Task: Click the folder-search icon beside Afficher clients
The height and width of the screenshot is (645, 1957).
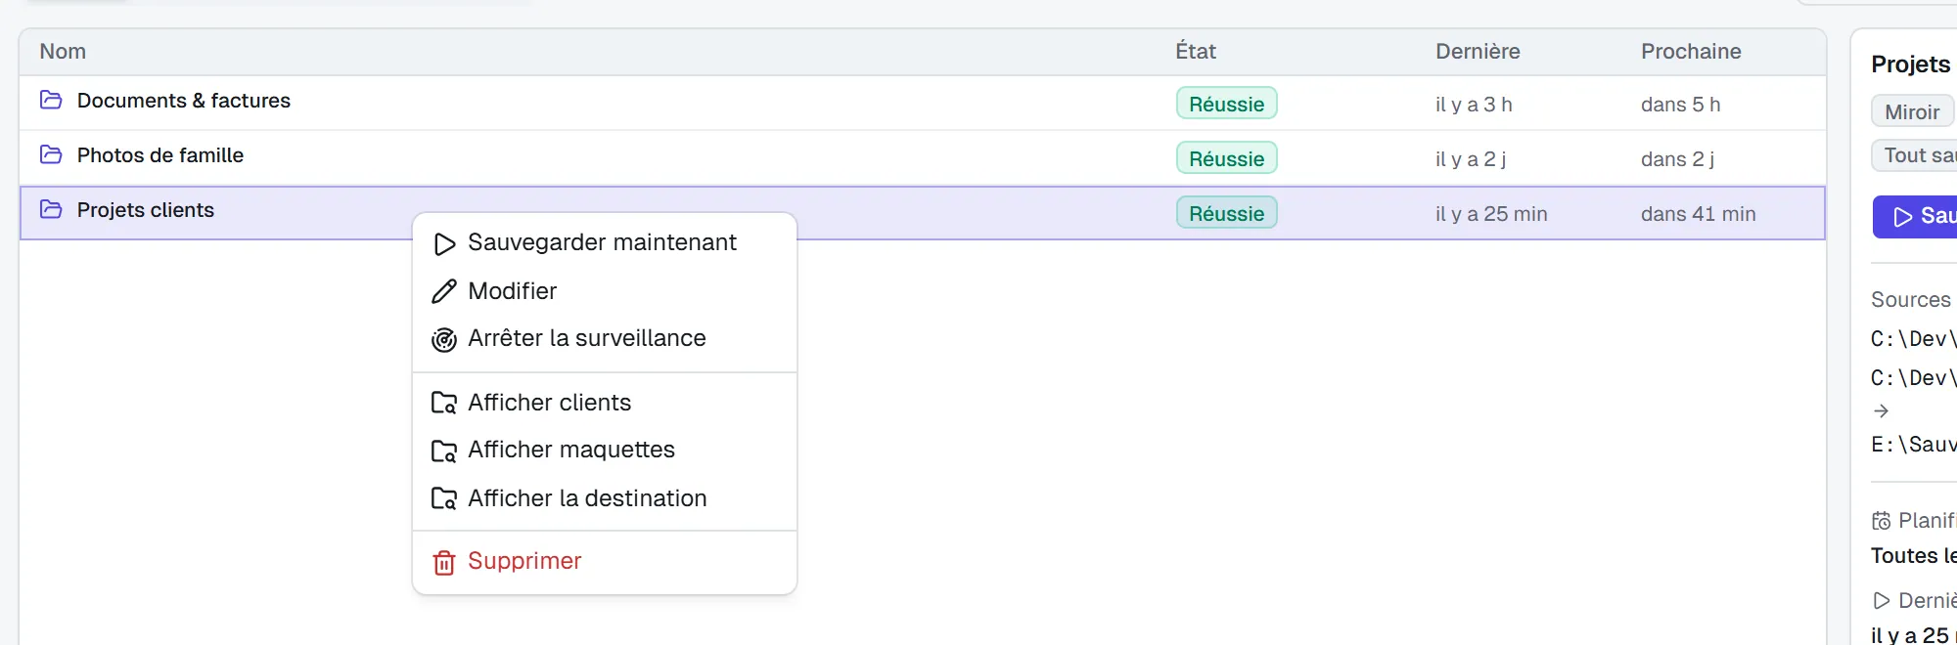Action: 444,403
